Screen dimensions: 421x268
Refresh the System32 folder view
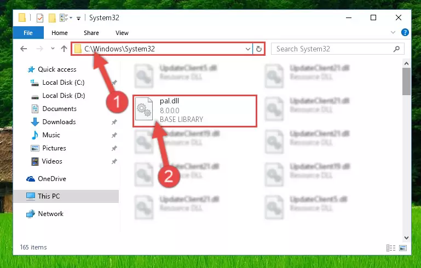coord(258,49)
